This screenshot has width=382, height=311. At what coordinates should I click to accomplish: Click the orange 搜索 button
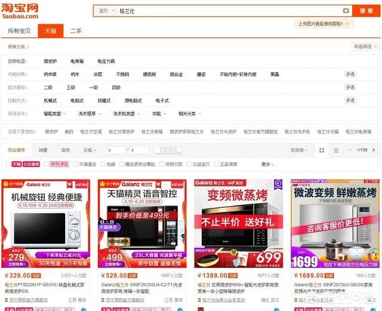click(x=366, y=11)
